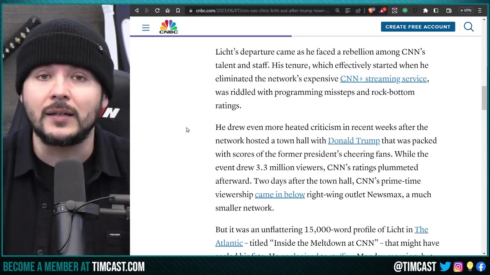Expand the CNBC site navigation menu
This screenshot has width=490, height=275.
coord(146,27)
